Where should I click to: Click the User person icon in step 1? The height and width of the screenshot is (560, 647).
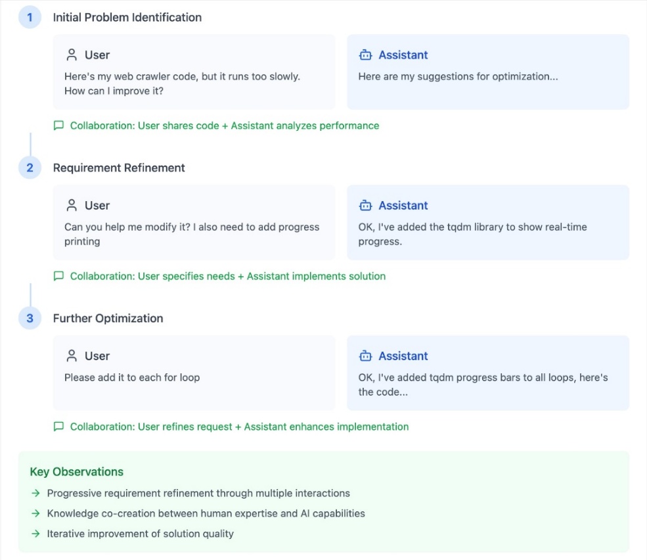click(72, 55)
